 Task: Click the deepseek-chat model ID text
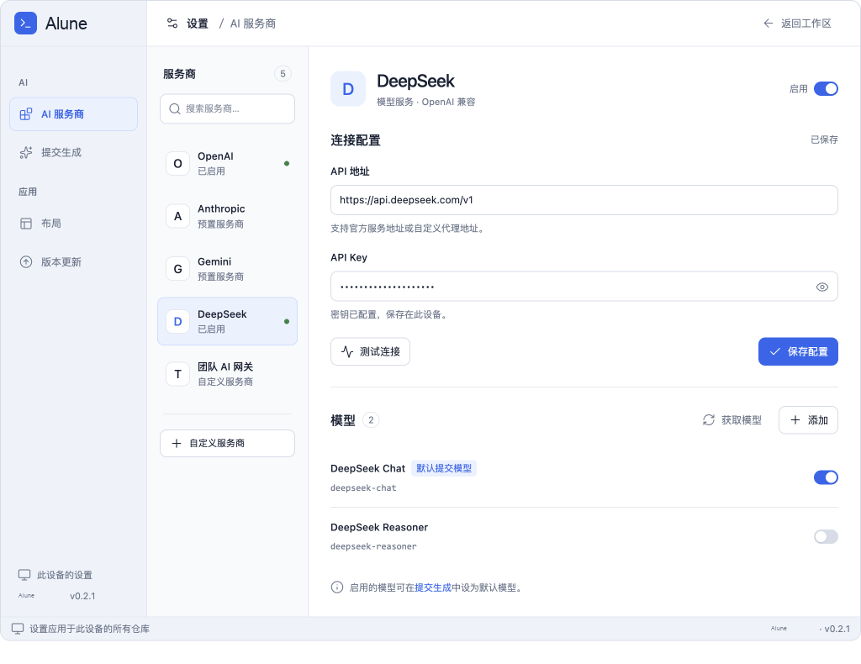click(x=363, y=487)
